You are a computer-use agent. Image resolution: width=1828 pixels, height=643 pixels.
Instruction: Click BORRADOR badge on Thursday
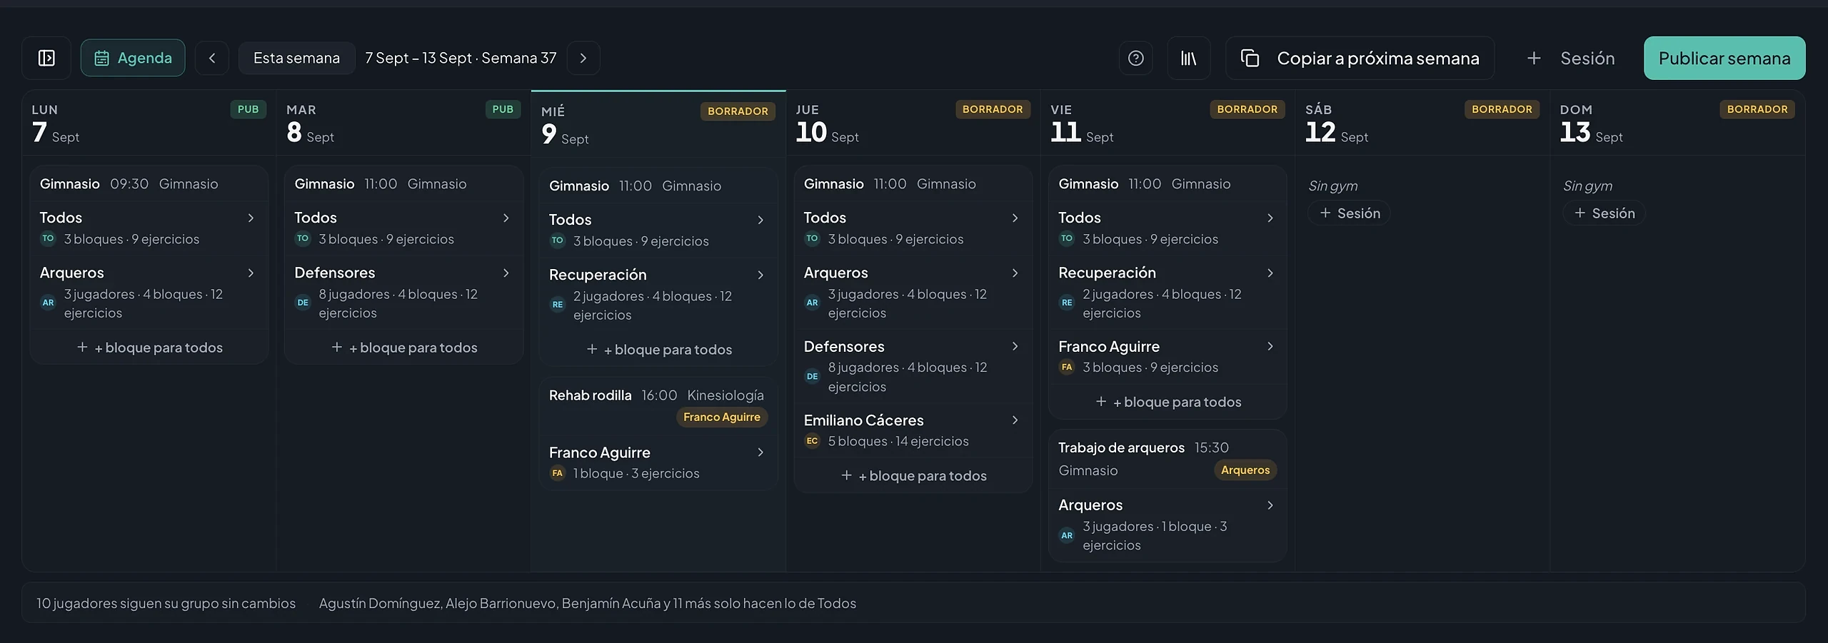993,109
